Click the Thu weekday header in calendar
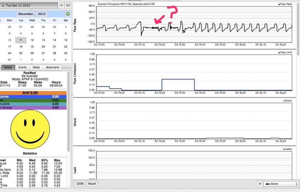This screenshot has width=300, height=192. pyautogui.click(x=43, y=20)
